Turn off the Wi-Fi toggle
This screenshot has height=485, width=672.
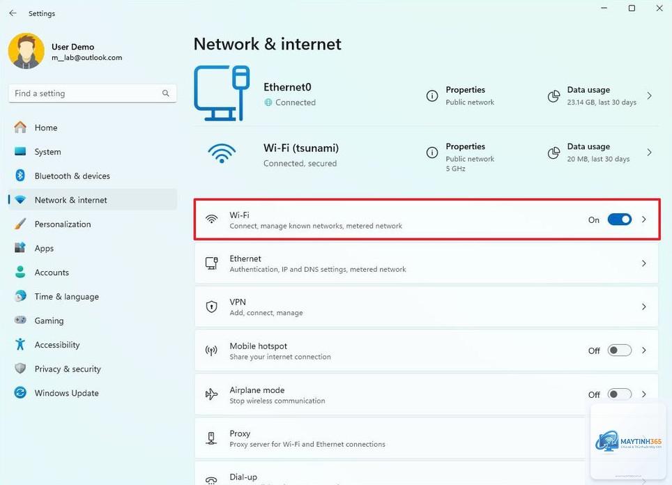coord(619,220)
